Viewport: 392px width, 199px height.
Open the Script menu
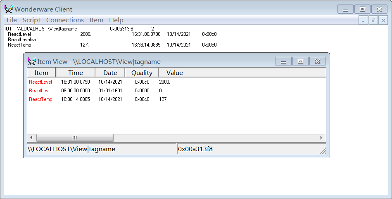click(x=31, y=20)
